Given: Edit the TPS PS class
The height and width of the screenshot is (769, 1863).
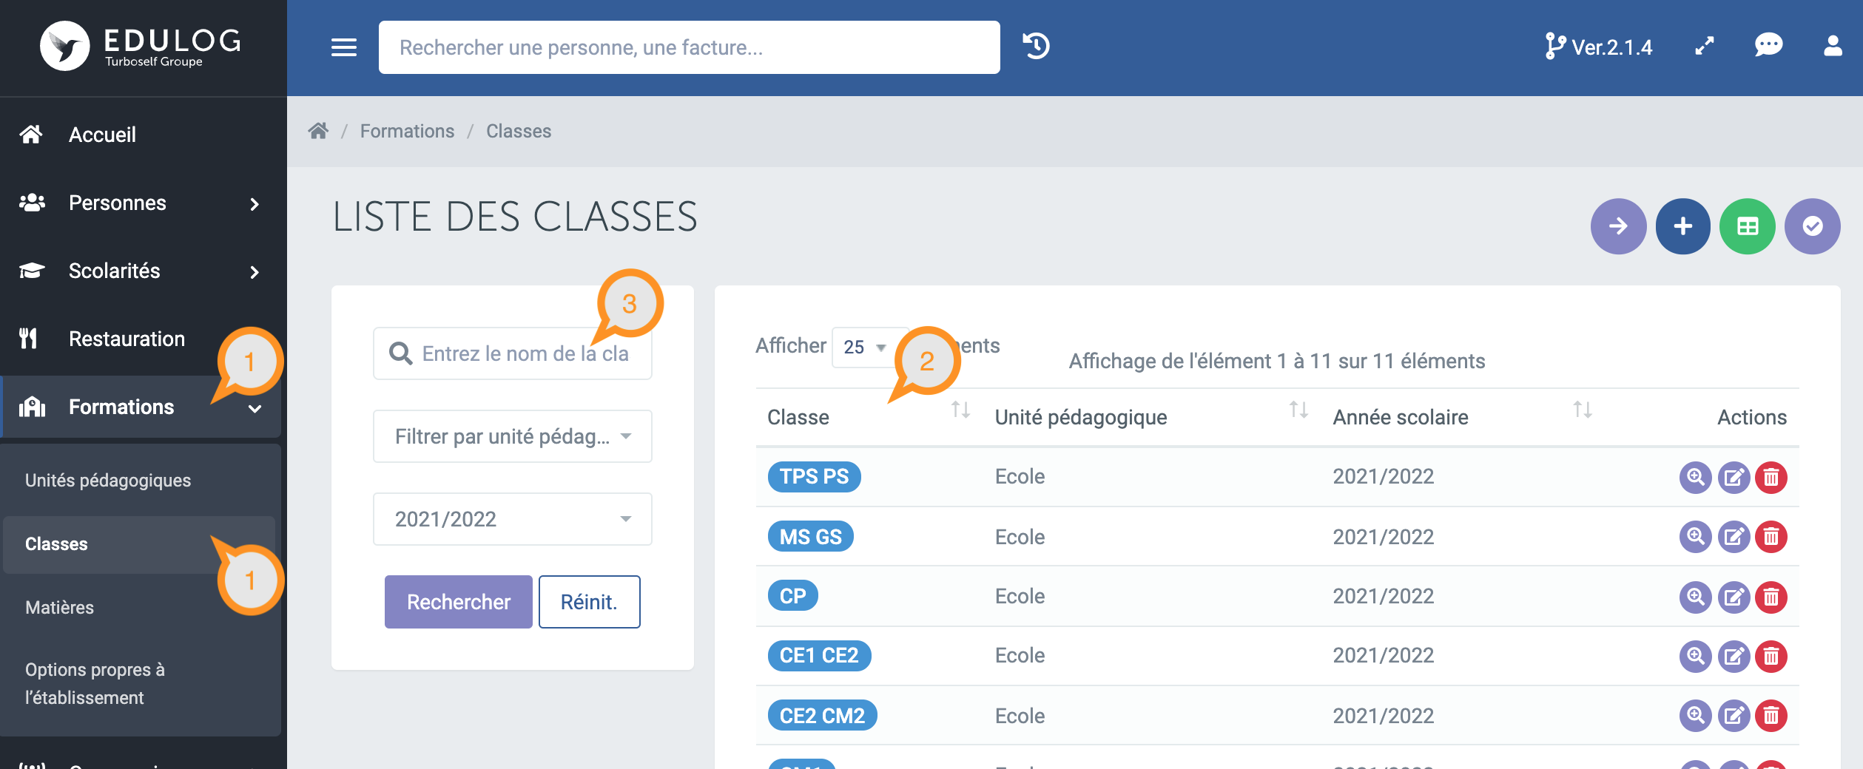Looking at the screenshot, I should click(1734, 477).
